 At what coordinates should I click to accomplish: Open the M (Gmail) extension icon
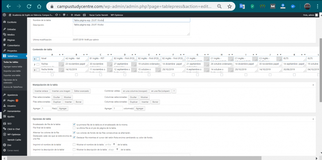click(x=273, y=6)
